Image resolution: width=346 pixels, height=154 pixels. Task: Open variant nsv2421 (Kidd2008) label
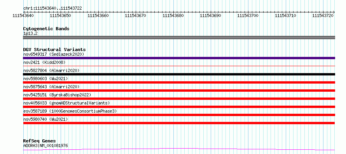click(44, 62)
